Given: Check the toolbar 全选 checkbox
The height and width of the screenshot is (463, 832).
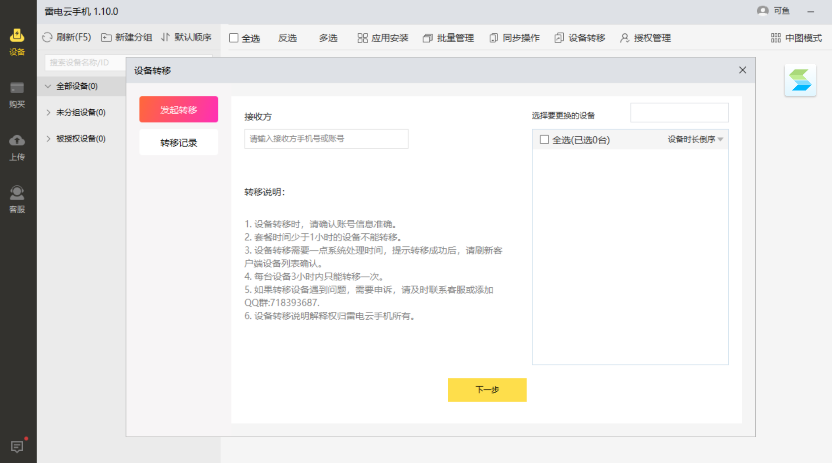Looking at the screenshot, I should tap(234, 38).
